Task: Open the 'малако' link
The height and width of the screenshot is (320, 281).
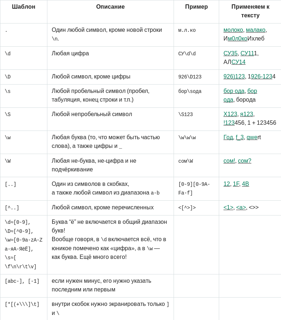Action: pos(255,30)
